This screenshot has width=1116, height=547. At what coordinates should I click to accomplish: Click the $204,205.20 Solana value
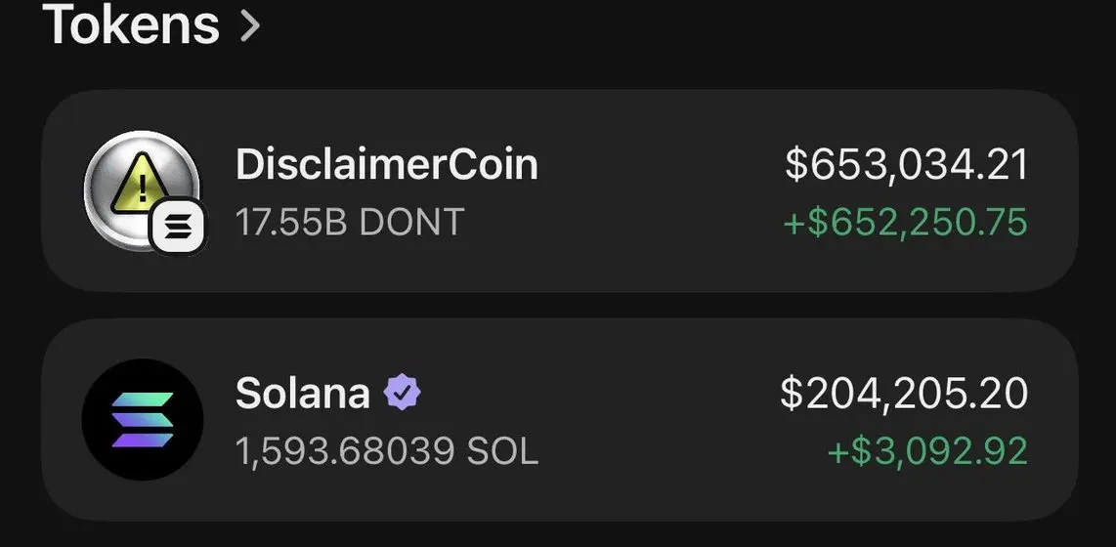click(x=904, y=394)
